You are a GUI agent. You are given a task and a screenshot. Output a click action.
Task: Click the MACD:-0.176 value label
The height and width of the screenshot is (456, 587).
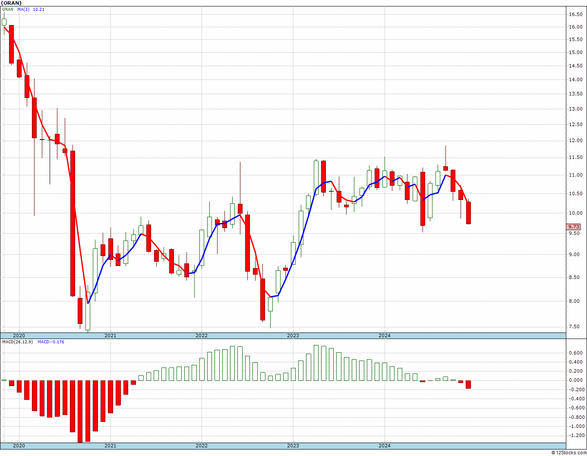(x=51, y=342)
